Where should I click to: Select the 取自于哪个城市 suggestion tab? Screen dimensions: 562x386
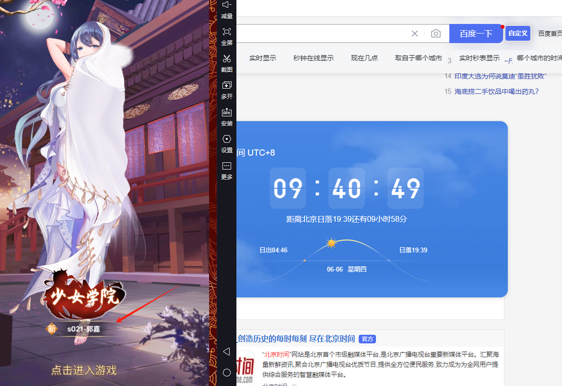(x=418, y=58)
